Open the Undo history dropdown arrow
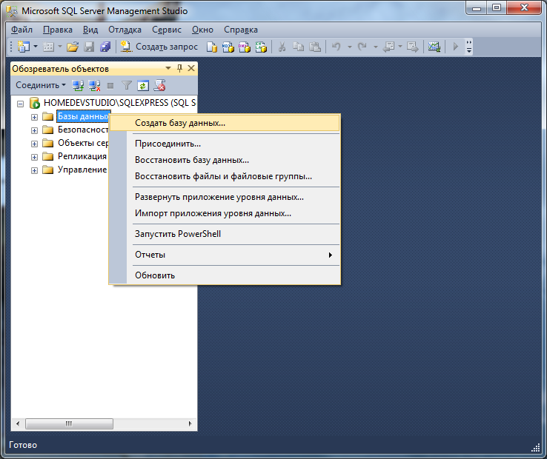Screen dimensions: 547x459 pyautogui.click(x=349, y=47)
